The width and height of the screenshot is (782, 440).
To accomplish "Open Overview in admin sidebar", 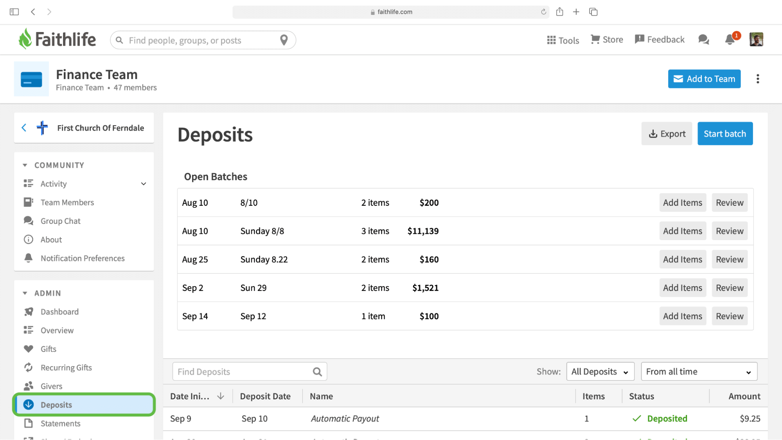I will coord(57,330).
